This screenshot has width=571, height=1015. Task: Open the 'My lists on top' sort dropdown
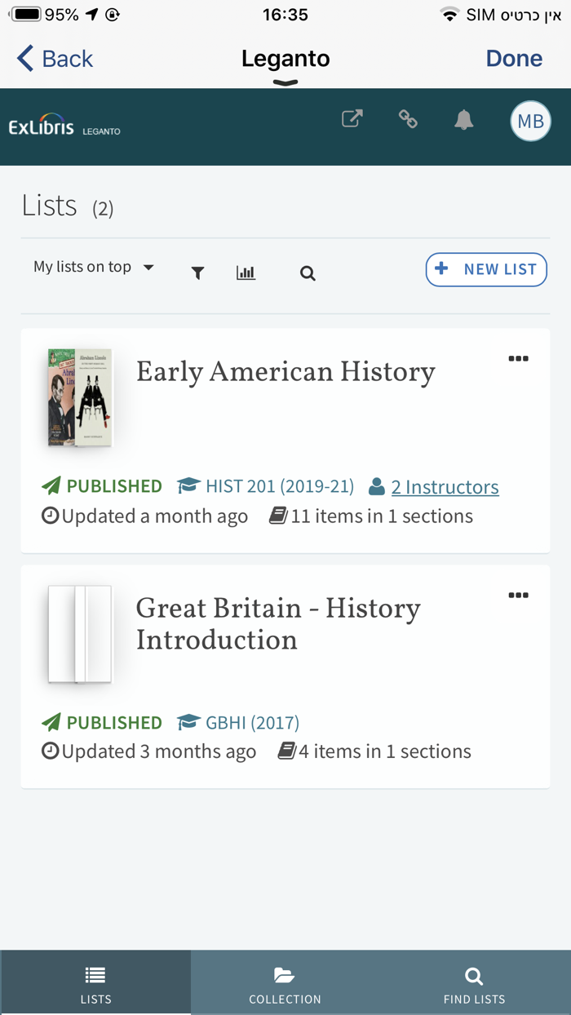click(x=92, y=266)
